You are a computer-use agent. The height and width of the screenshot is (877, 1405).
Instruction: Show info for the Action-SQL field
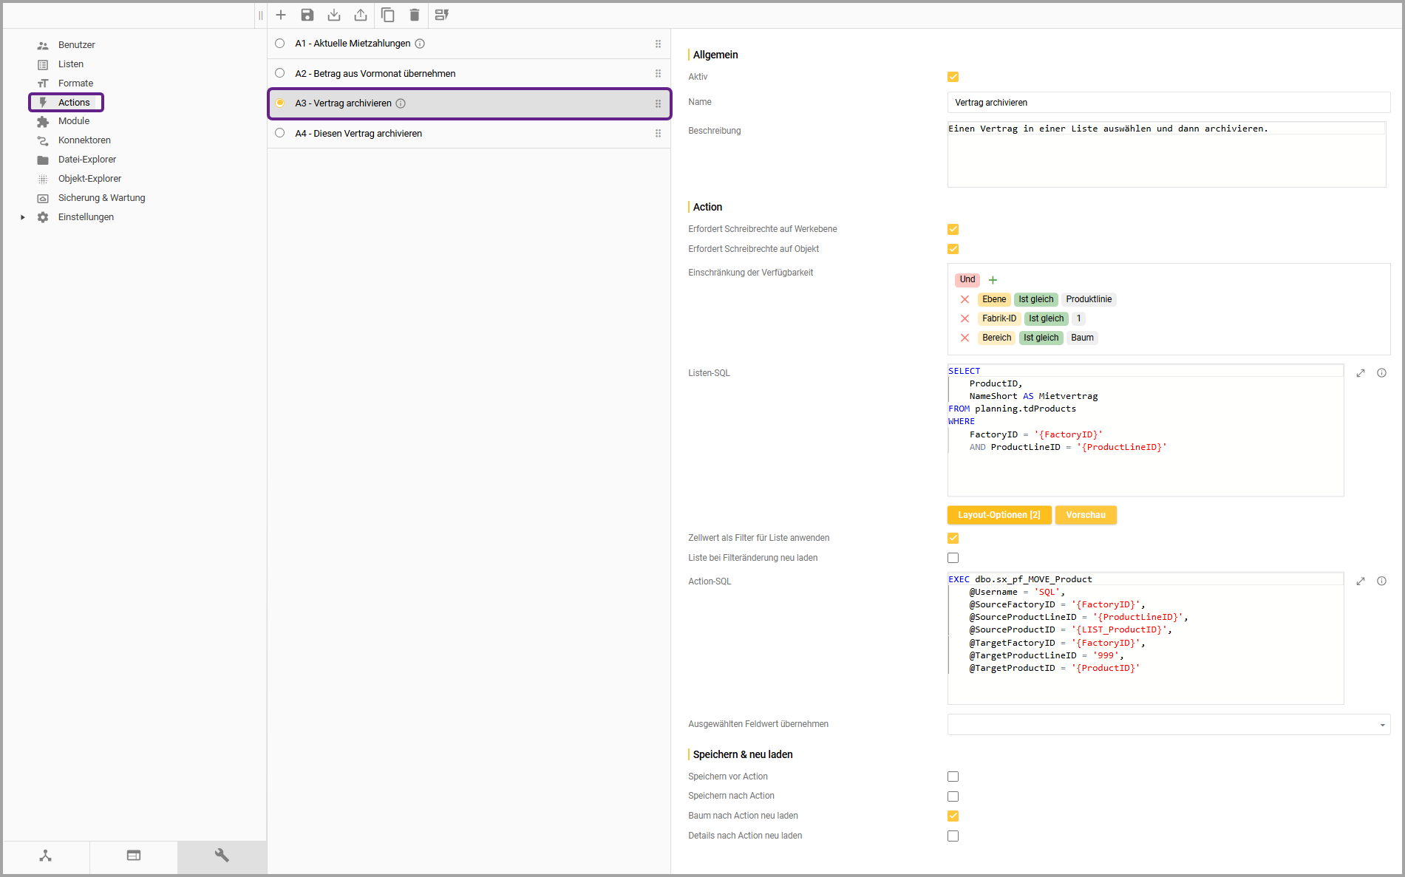(1381, 581)
